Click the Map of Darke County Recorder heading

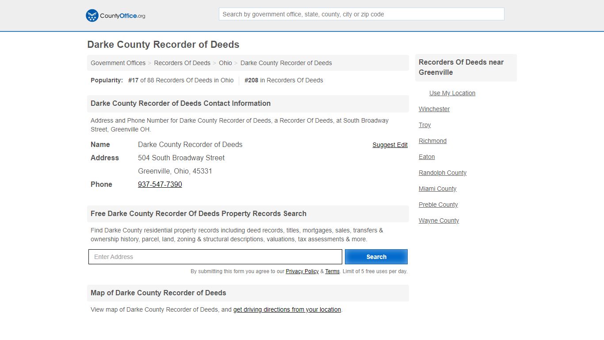(158, 293)
